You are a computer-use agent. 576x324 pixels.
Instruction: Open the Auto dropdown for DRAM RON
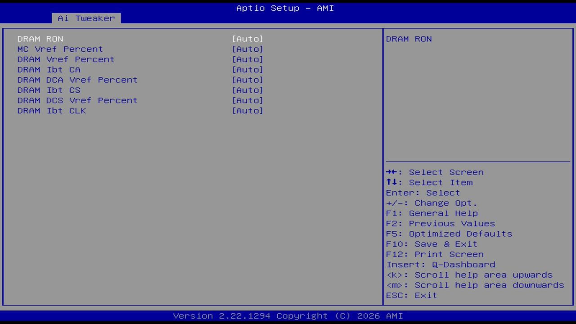[247, 39]
